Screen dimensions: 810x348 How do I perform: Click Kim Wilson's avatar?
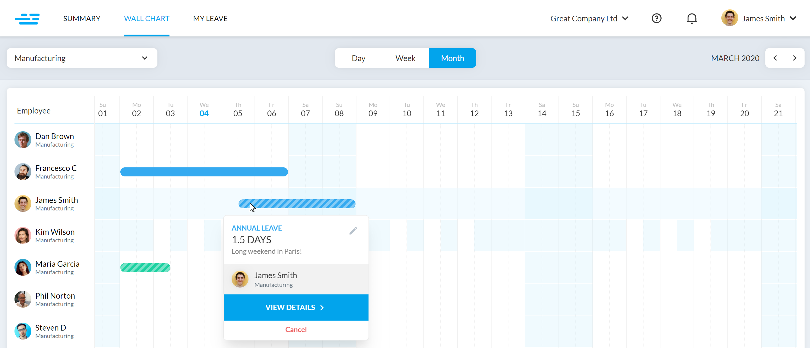coord(23,235)
